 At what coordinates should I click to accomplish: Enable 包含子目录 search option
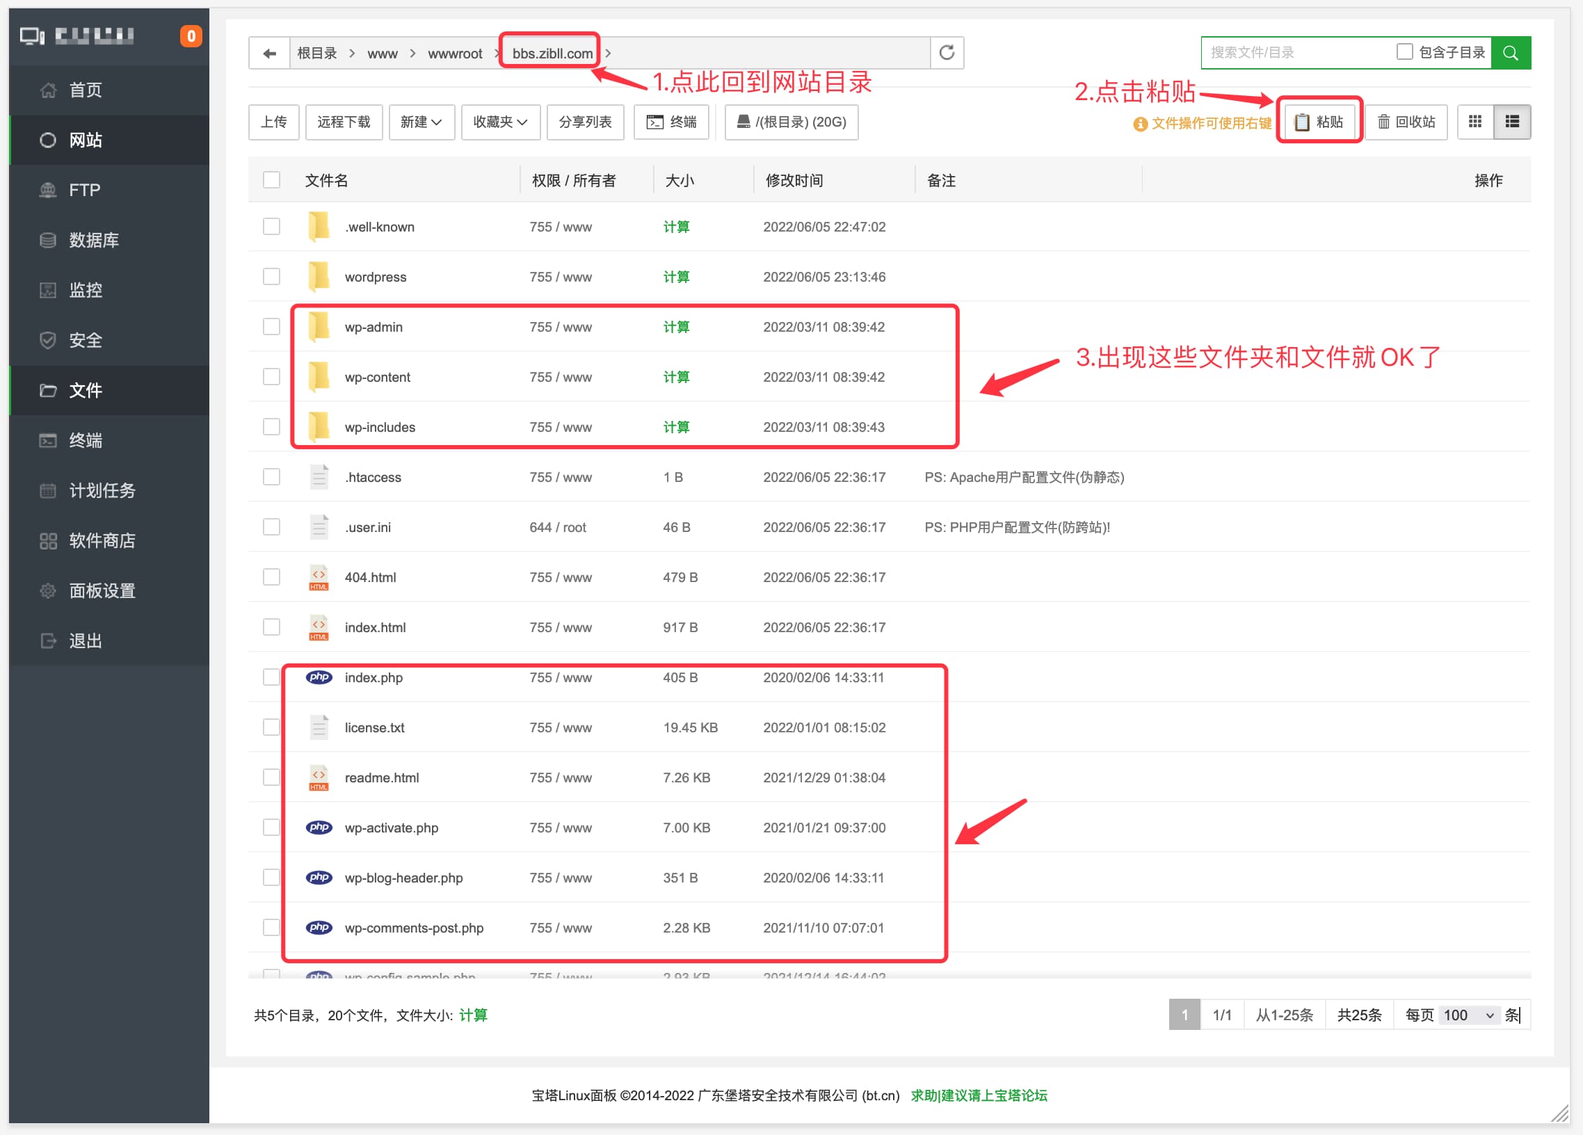click(x=1403, y=51)
